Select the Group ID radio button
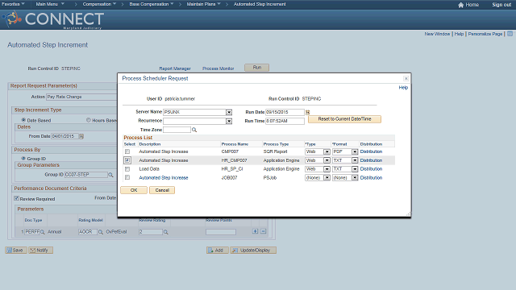The image size is (516, 290). (x=23, y=158)
